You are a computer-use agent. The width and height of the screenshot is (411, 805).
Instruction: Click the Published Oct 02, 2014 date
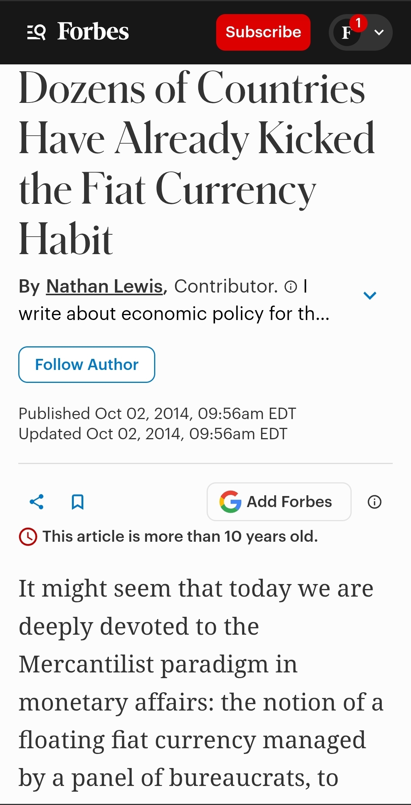[x=157, y=413]
